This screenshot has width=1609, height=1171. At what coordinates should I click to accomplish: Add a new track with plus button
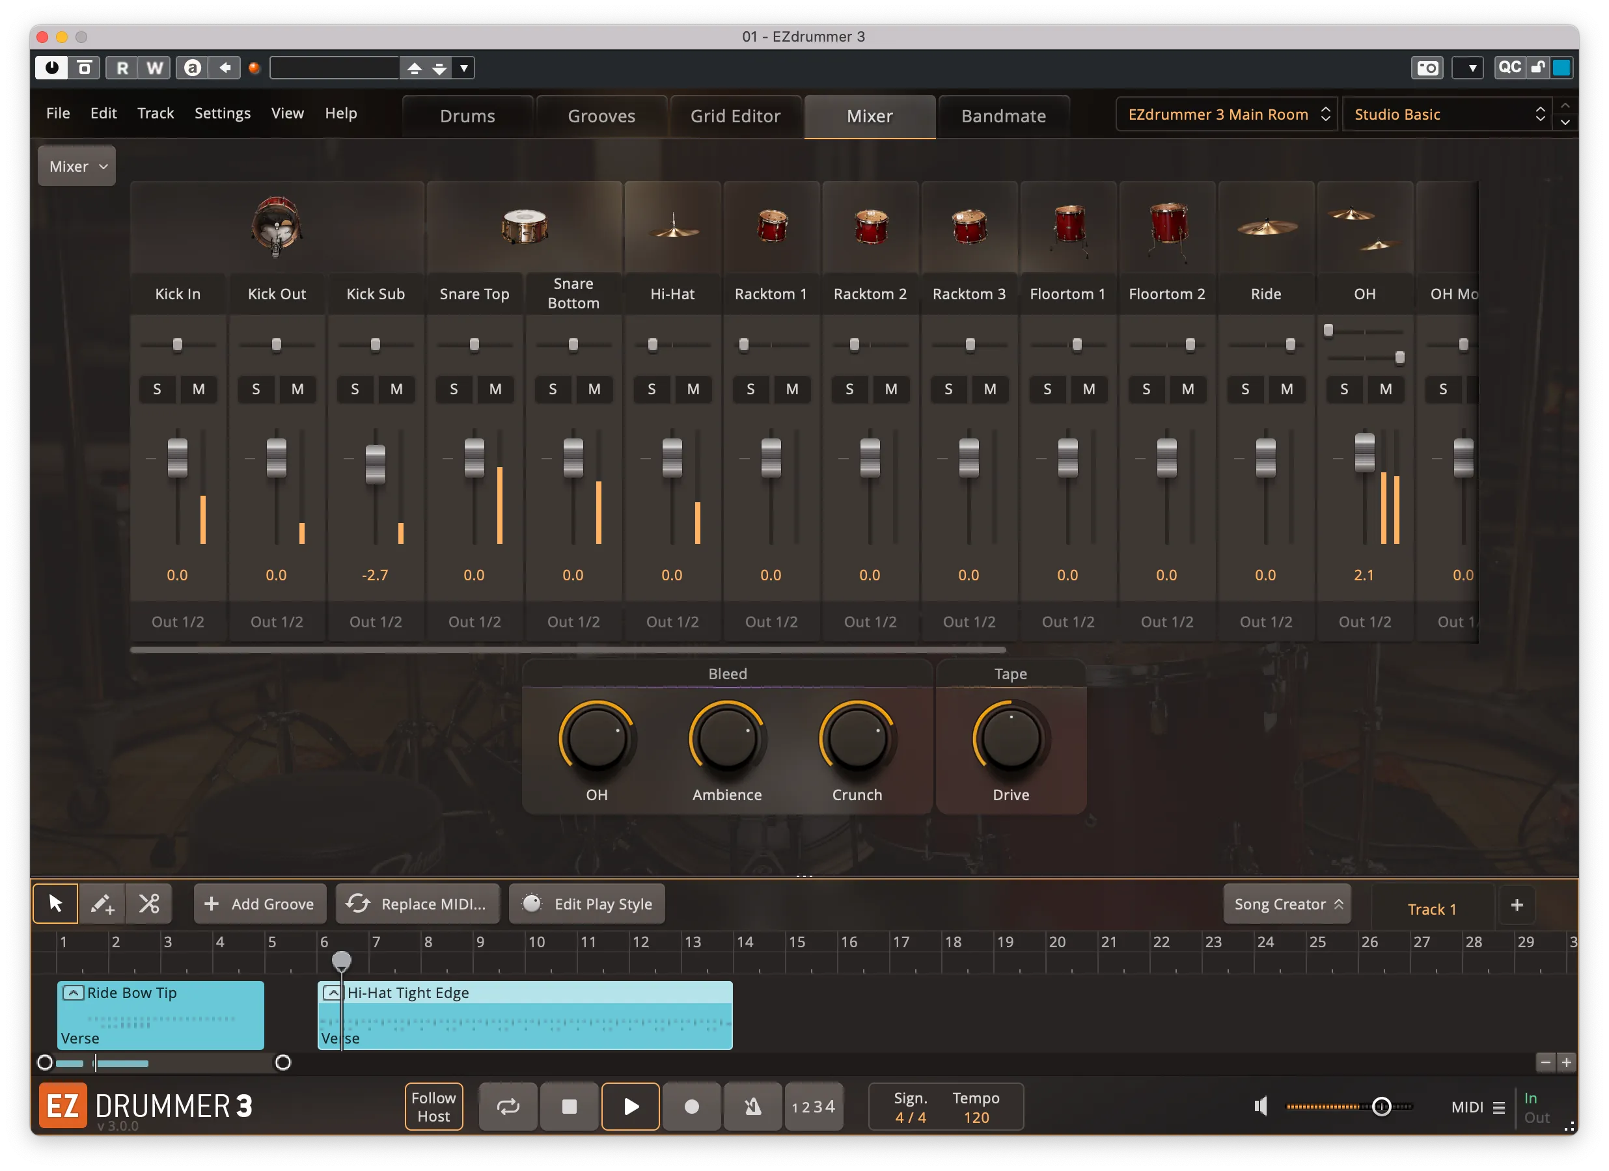pos(1517,905)
